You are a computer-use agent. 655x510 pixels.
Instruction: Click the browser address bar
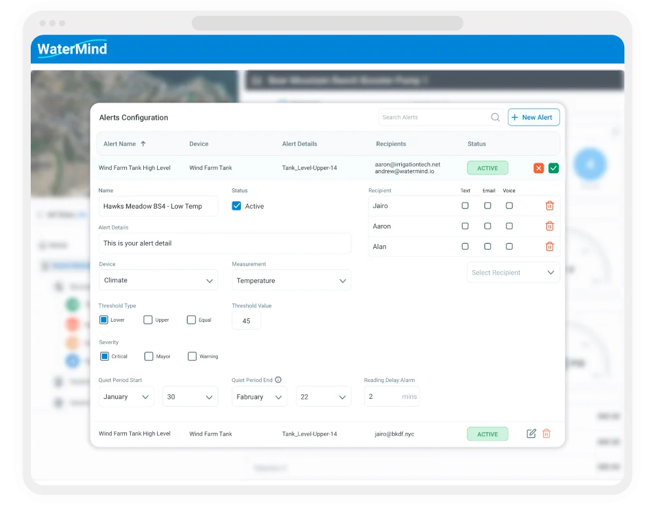(x=327, y=23)
